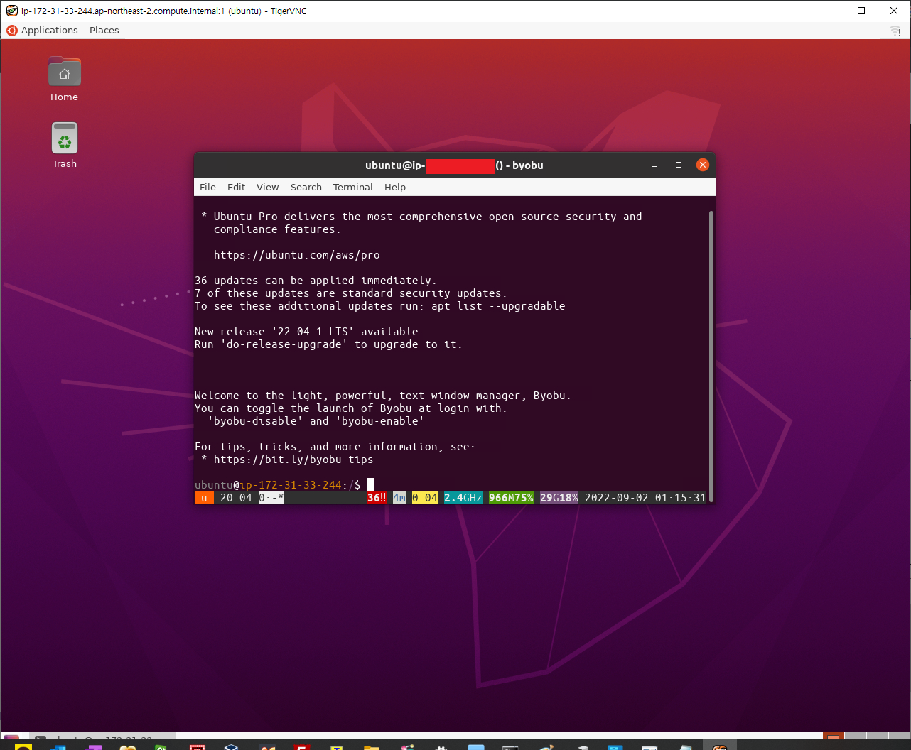Click the green 966M75% memory indicator
911x750 pixels.
511,498
